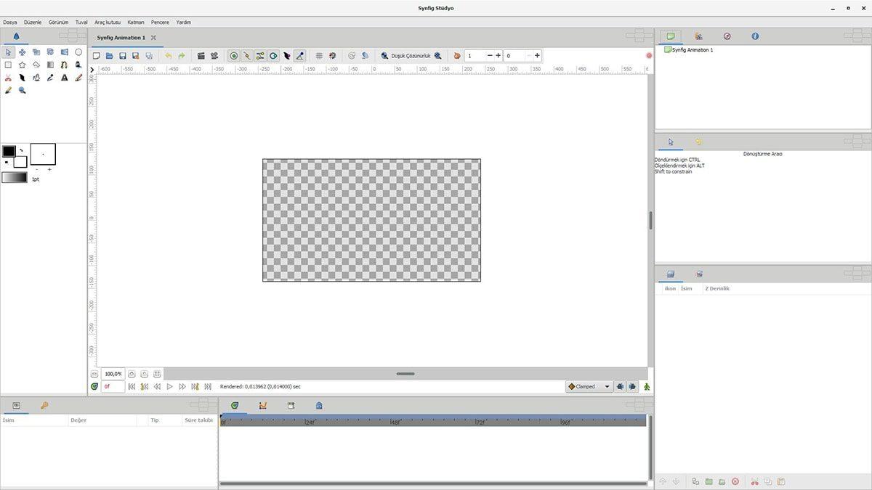Select the Circle tool
This screenshot has height=490, width=872.
(78, 52)
